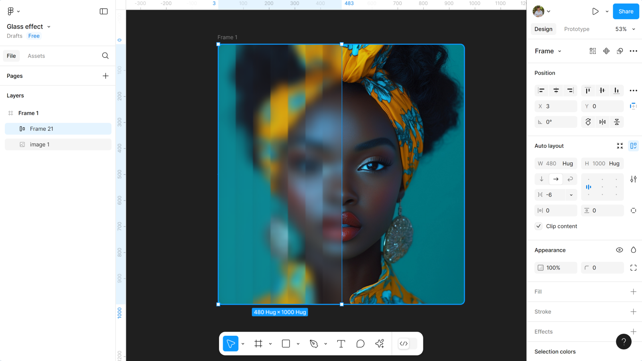Pick the Frame tool

258,344
